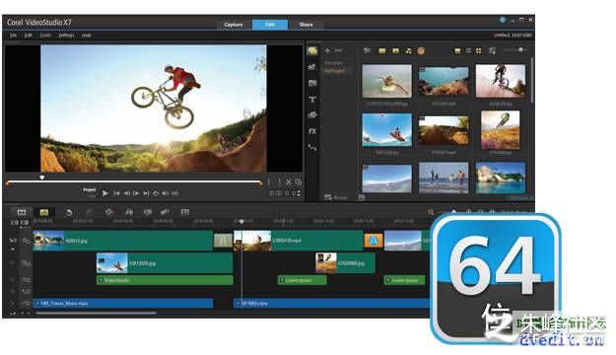This screenshot has width=616, height=355.
Task: Switch to Timeline View icon
Action: (x=44, y=212)
